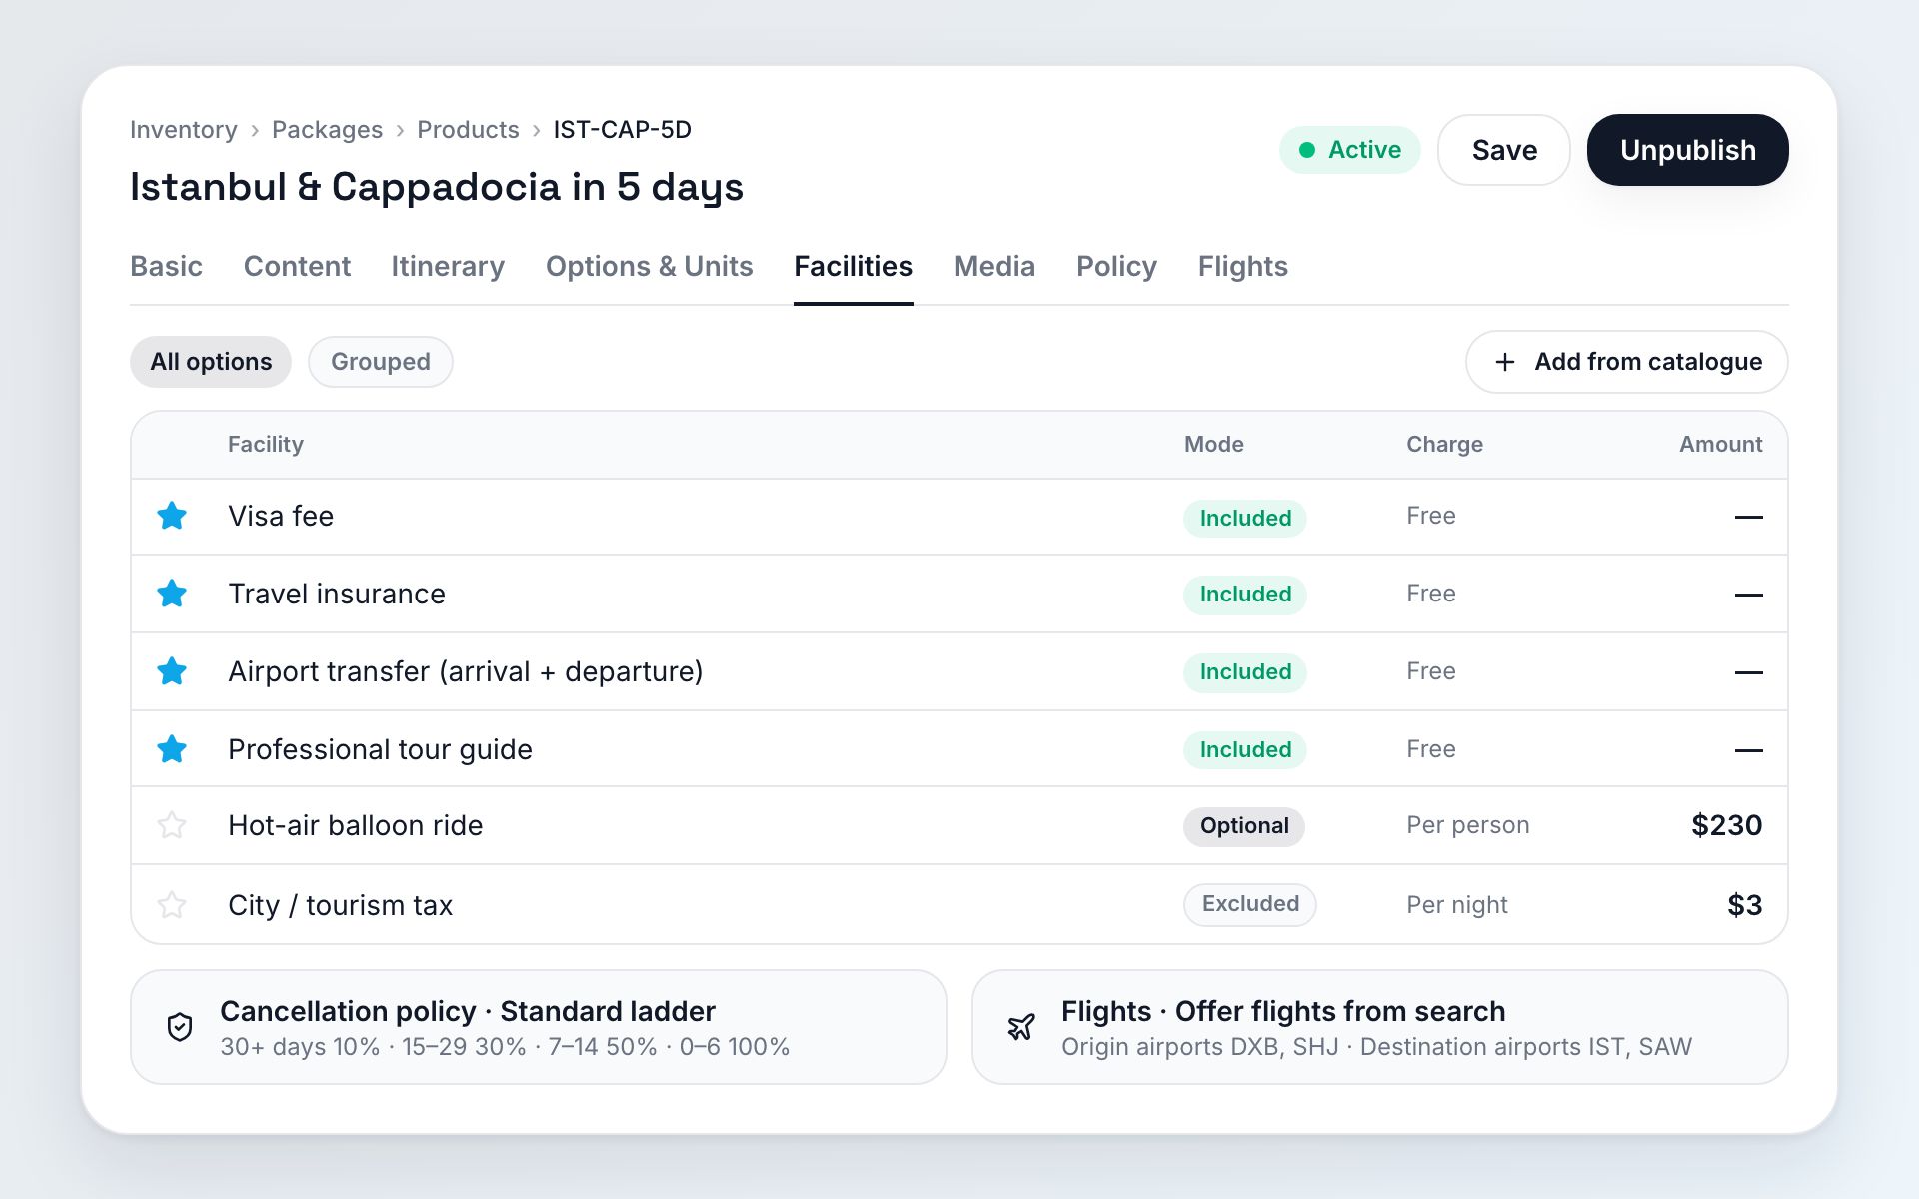
Task: Click the Save button
Action: click(x=1504, y=150)
